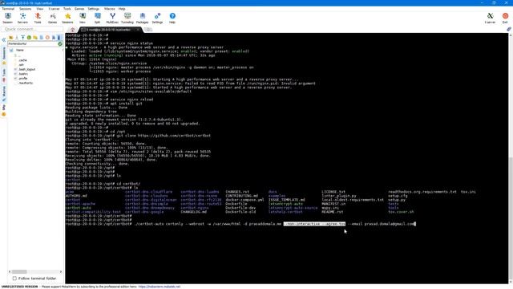Open the Games menu
This screenshot has height=289, width=513.
coord(79,9)
